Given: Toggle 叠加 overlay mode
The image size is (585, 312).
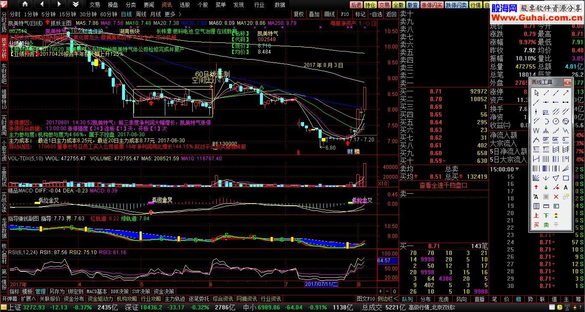Looking at the screenshot, I should click(x=314, y=14).
